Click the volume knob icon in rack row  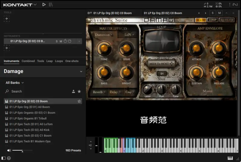pyautogui.click(x=70, y=41)
